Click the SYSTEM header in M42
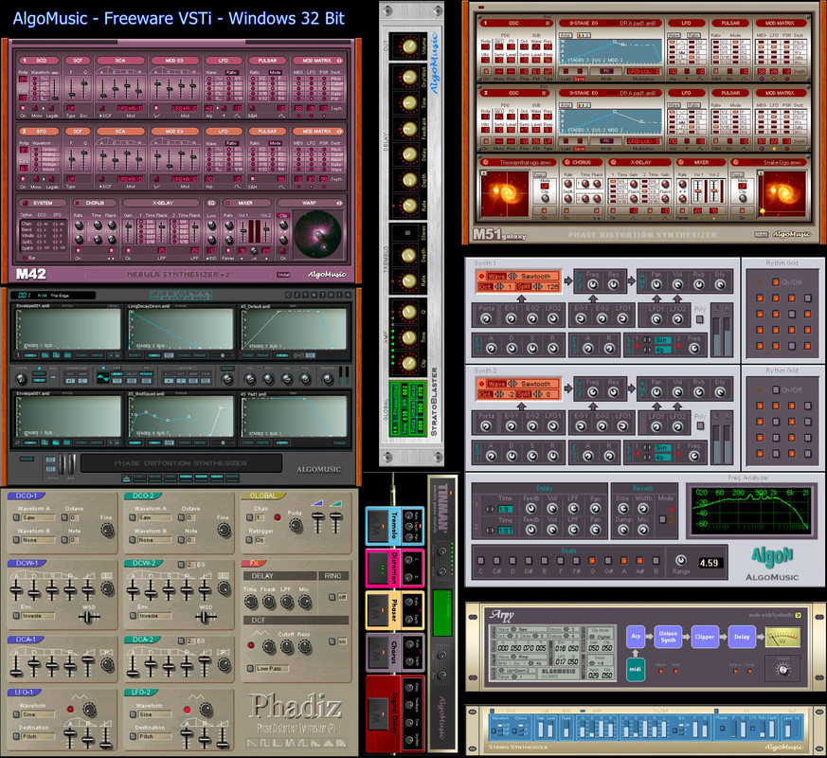Image resolution: width=827 pixels, height=758 pixels. click(43, 203)
